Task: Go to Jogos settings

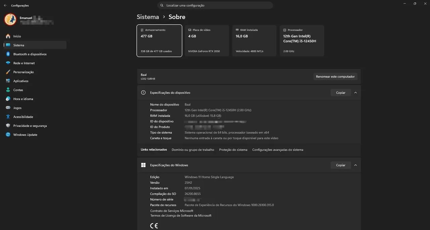Action: click(35, 108)
